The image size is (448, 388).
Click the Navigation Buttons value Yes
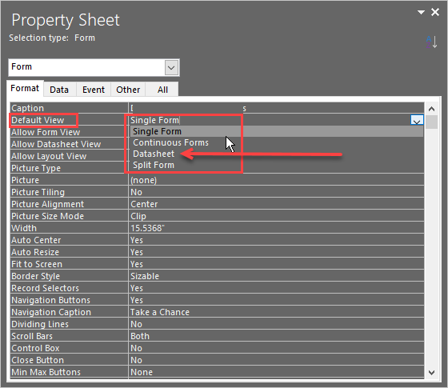(276, 300)
